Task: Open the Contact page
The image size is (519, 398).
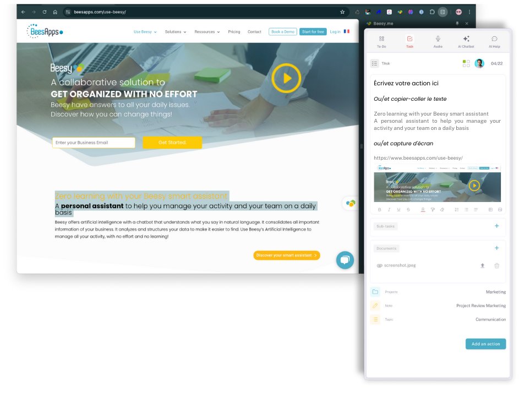Action: pyautogui.click(x=254, y=32)
